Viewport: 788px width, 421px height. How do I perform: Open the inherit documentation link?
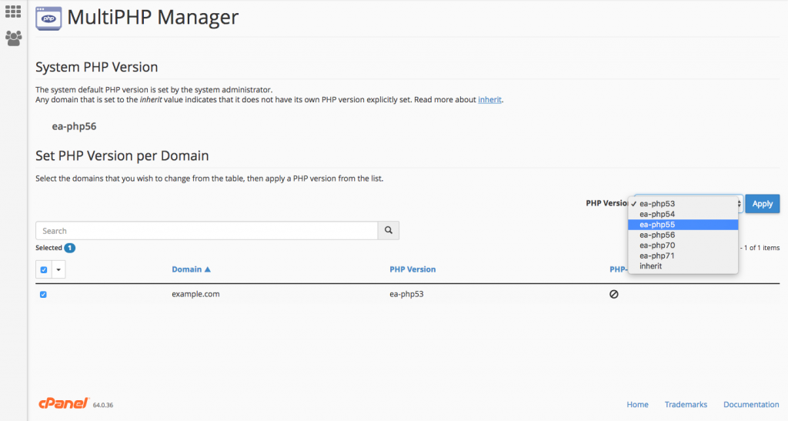[489, 99]
